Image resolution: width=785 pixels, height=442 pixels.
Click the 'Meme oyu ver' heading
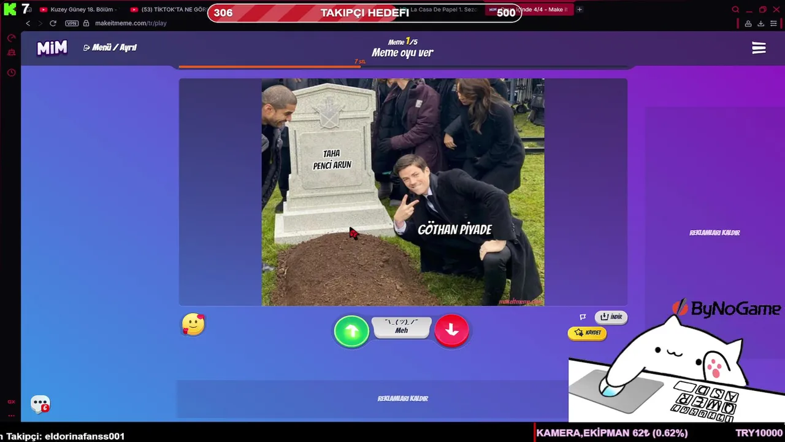pyautogui.click(x=402, y=53)
